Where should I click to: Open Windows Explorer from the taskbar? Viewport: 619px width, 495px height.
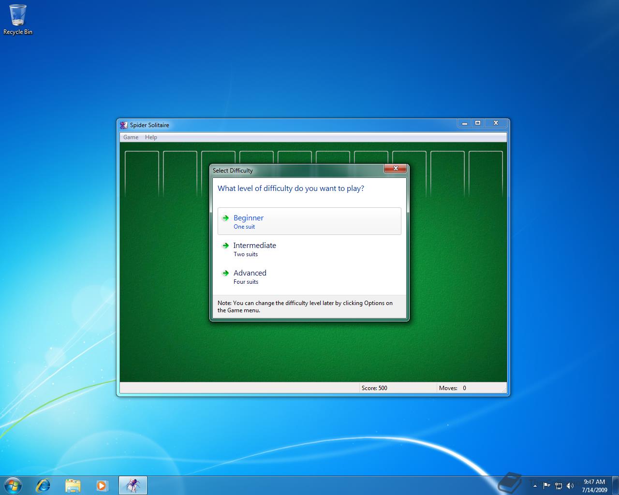point(73,485)
